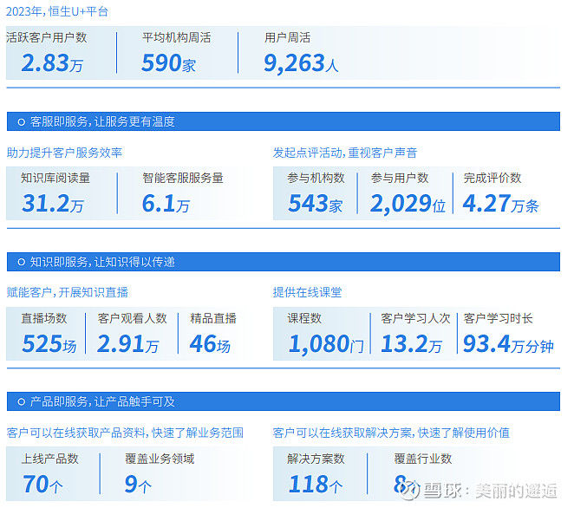Click the heading '2023年, 恒生U+平台'

(x=56, y=11)
